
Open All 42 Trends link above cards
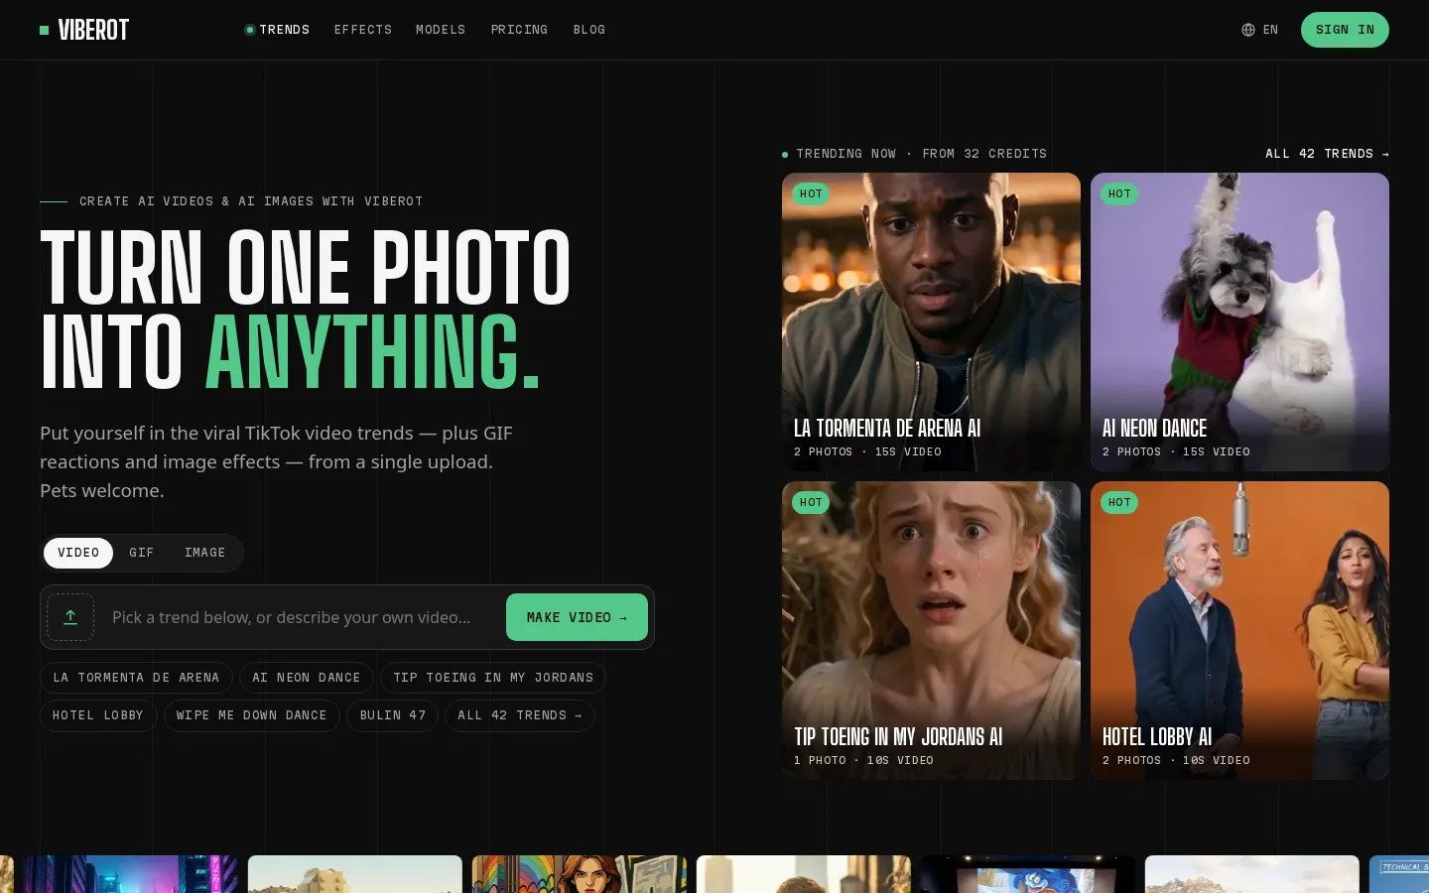pyautogui.click(x=1327, y=154)
